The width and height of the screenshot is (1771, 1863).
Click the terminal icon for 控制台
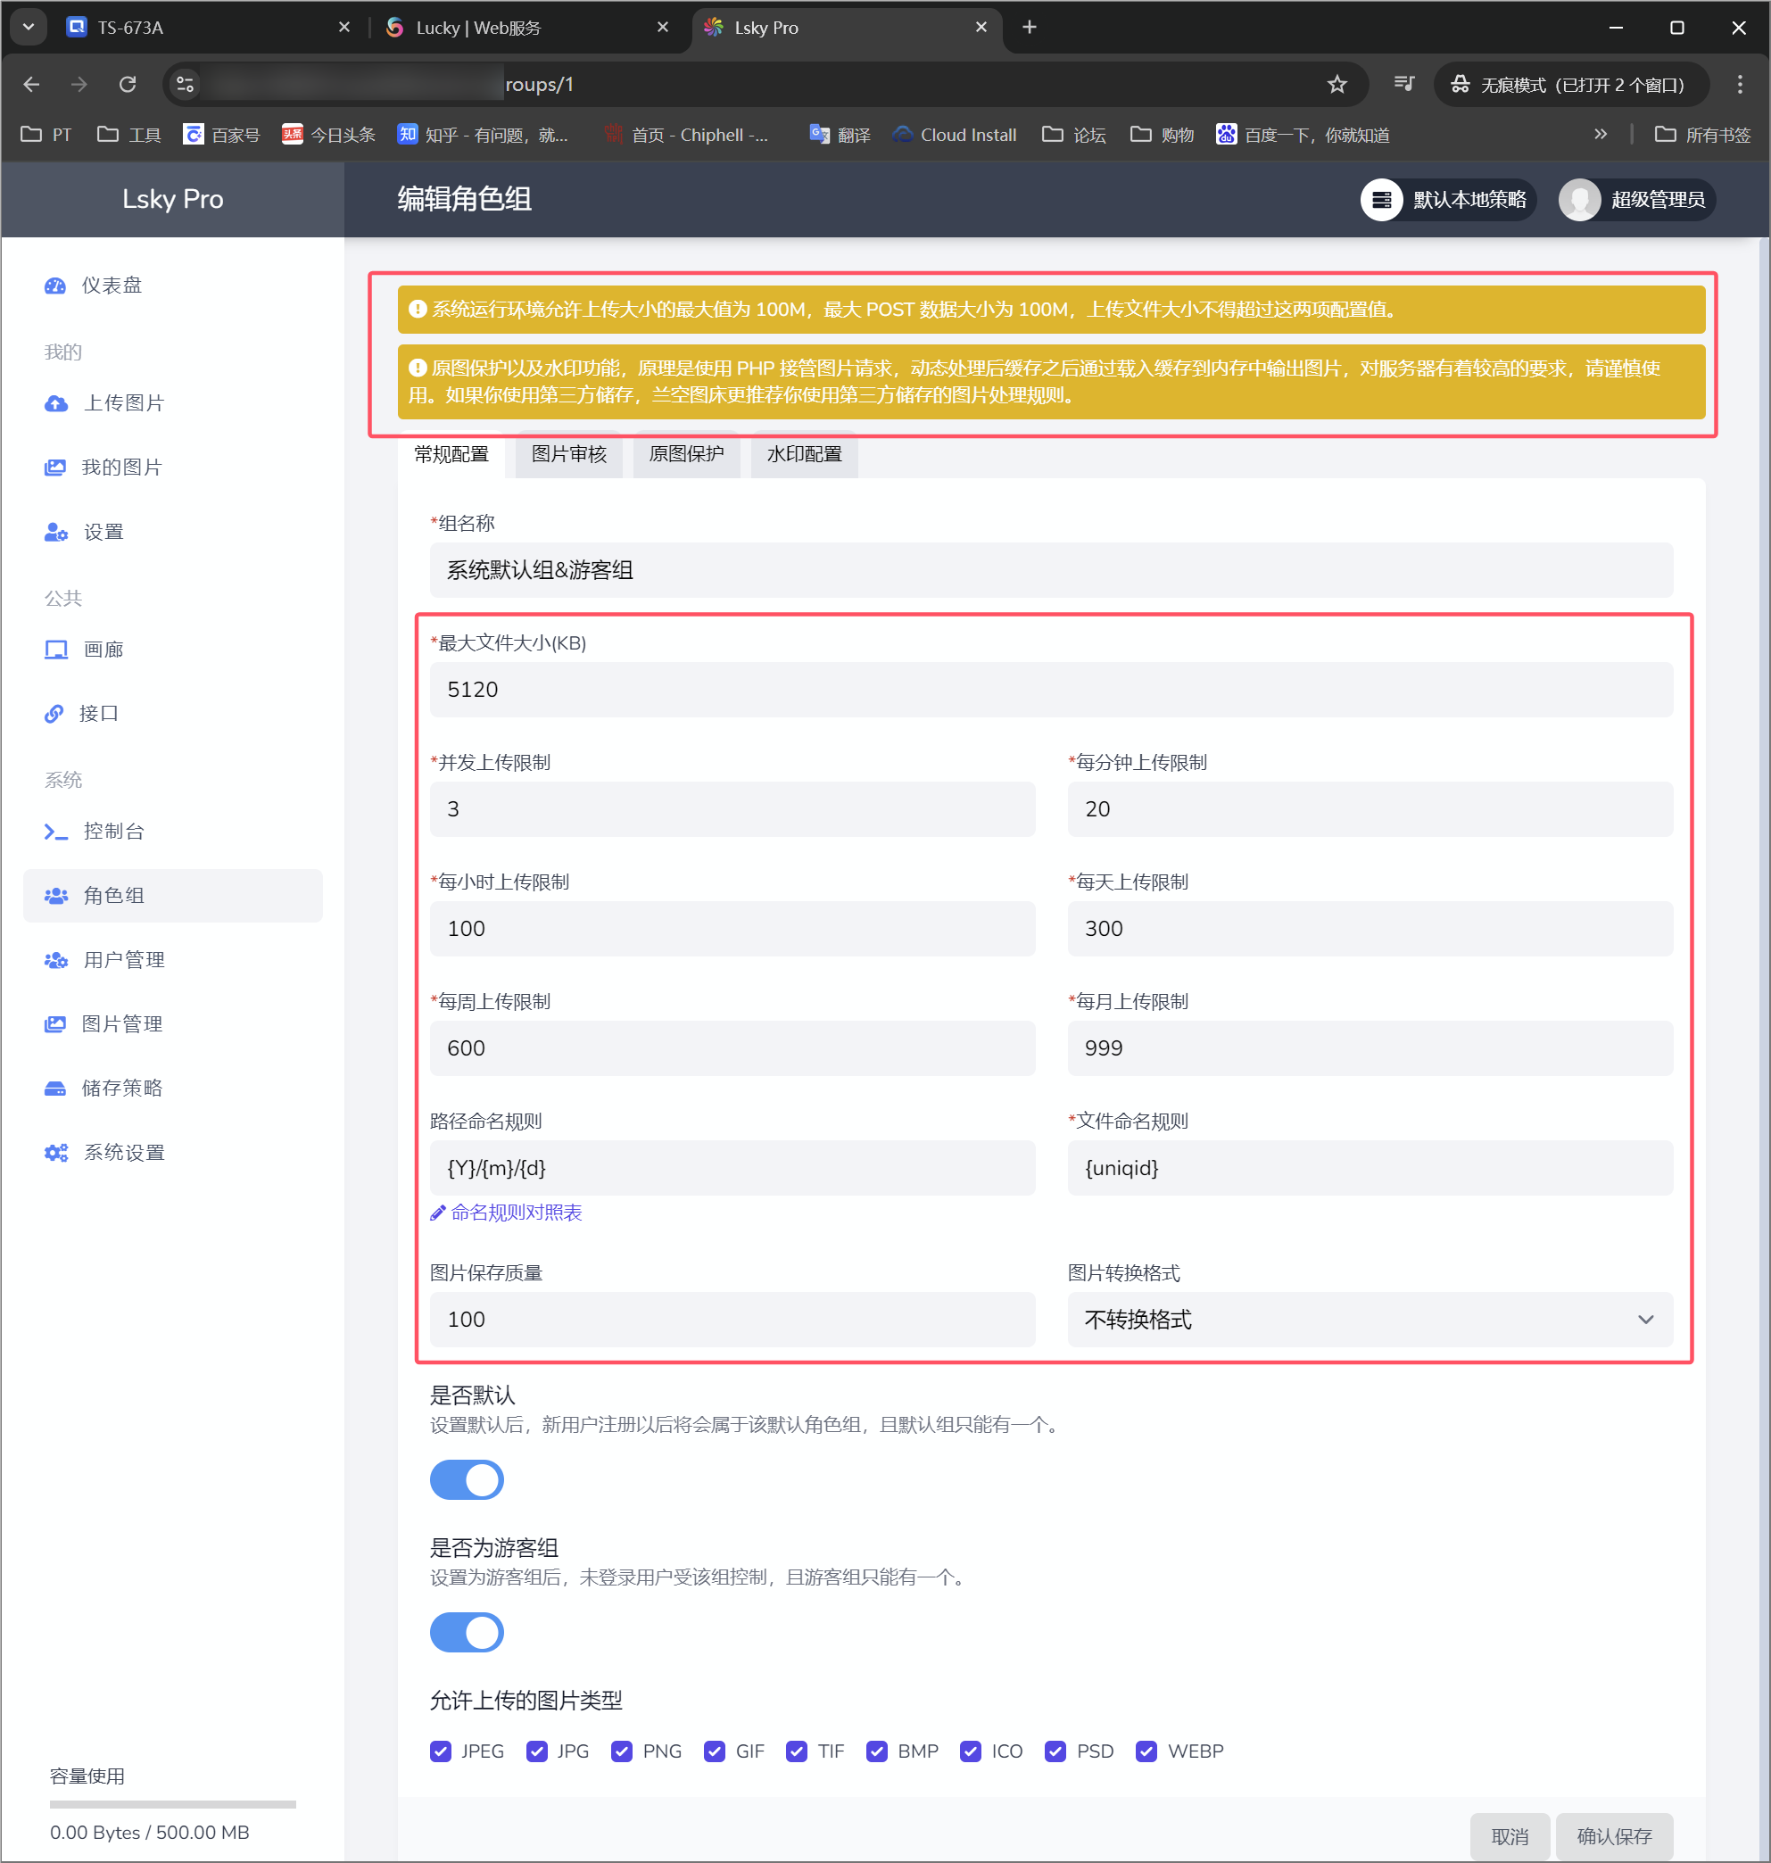point(55,832)
